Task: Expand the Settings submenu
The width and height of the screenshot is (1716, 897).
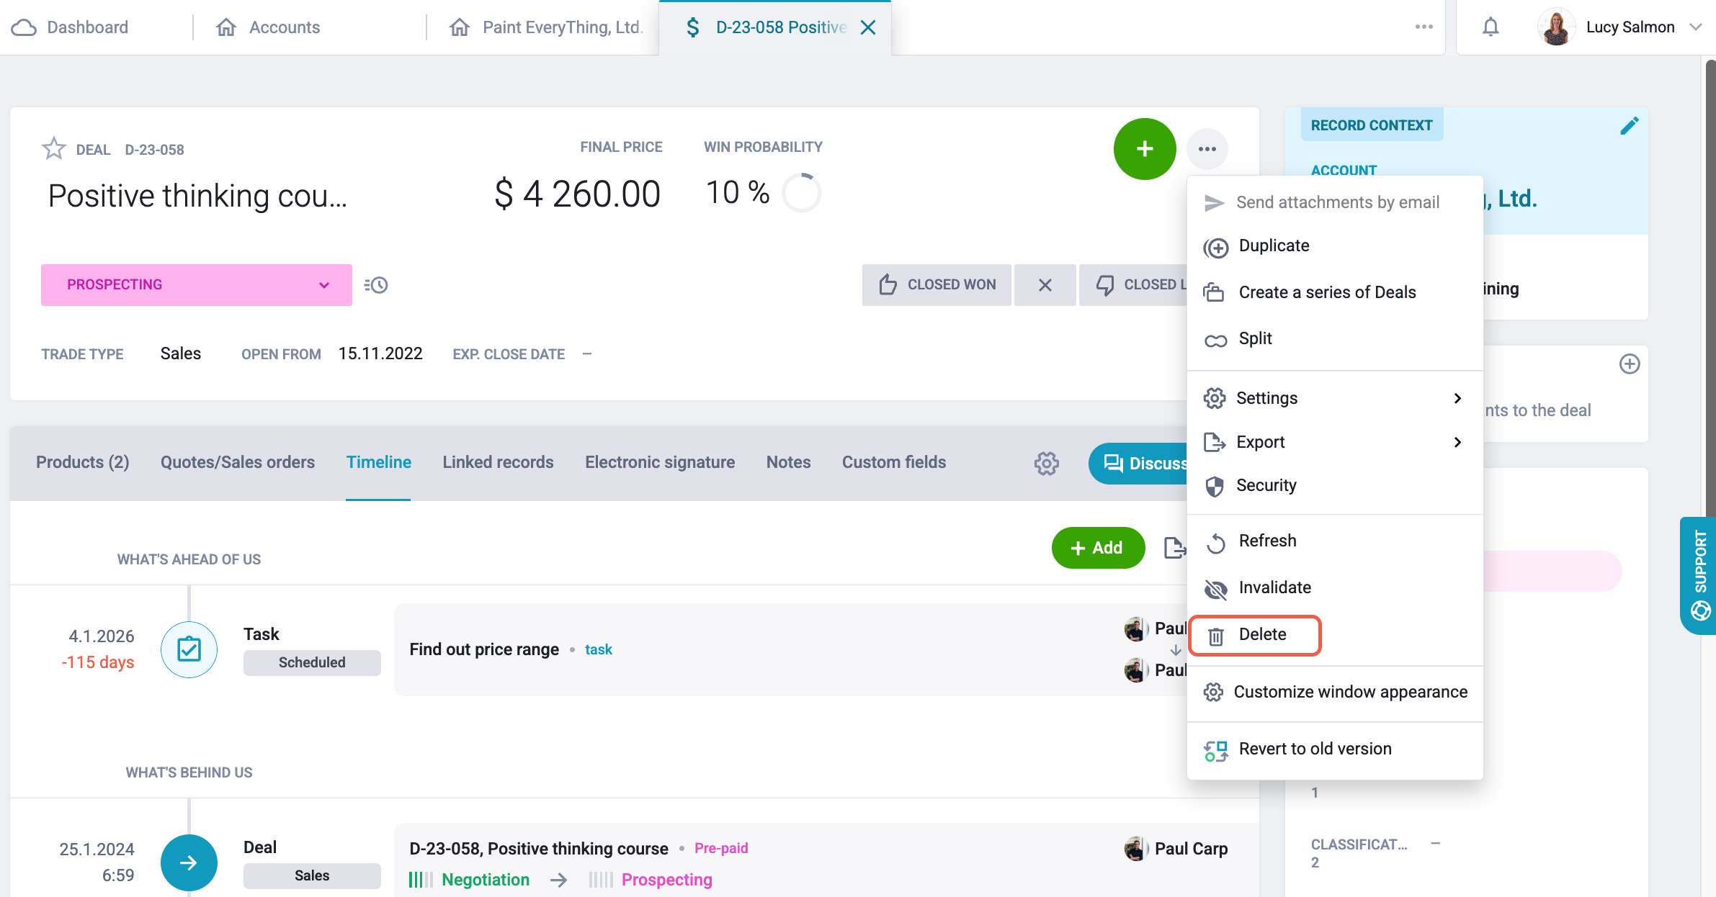Action: (x=1334, y=398)
